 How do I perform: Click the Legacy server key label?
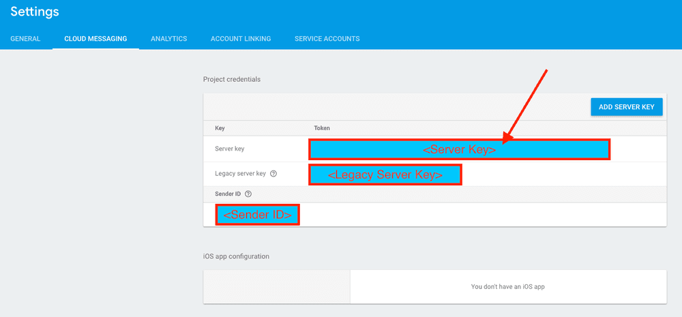tap(240, 174)
